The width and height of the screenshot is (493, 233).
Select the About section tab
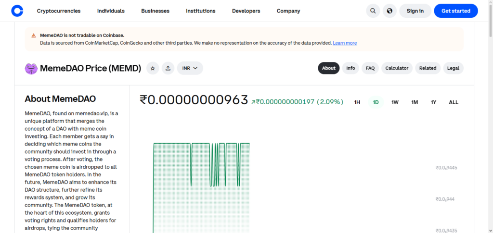point(329,68)
